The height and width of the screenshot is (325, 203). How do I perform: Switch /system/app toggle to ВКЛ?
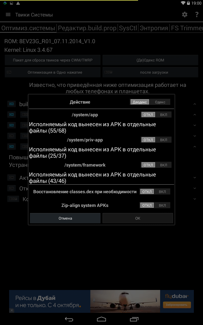(164, 115)
